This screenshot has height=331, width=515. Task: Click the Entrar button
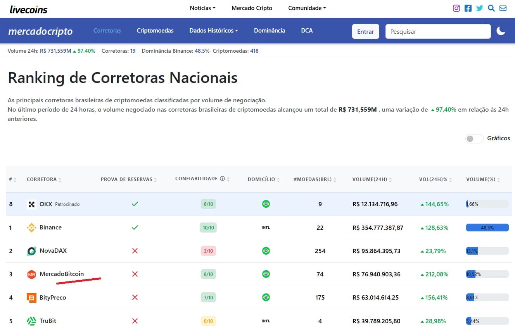tap(365, 31)
